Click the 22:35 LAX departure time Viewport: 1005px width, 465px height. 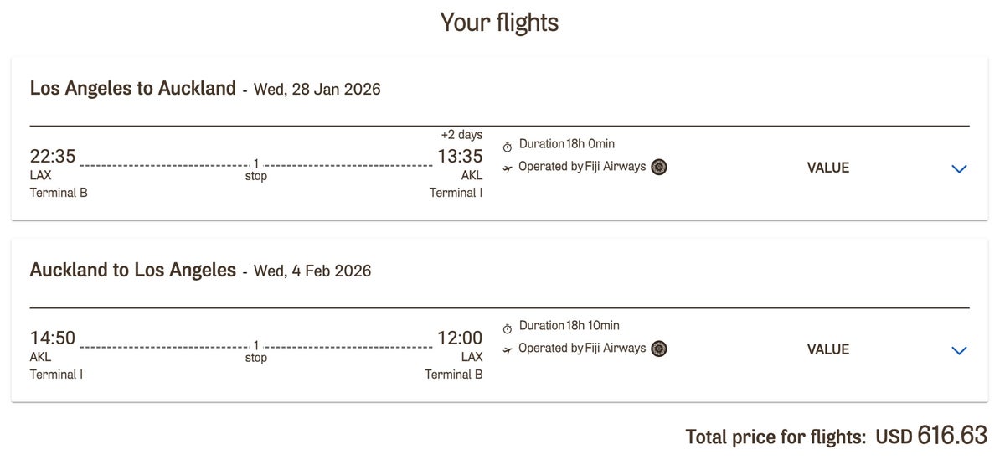[x=53, y=157]
